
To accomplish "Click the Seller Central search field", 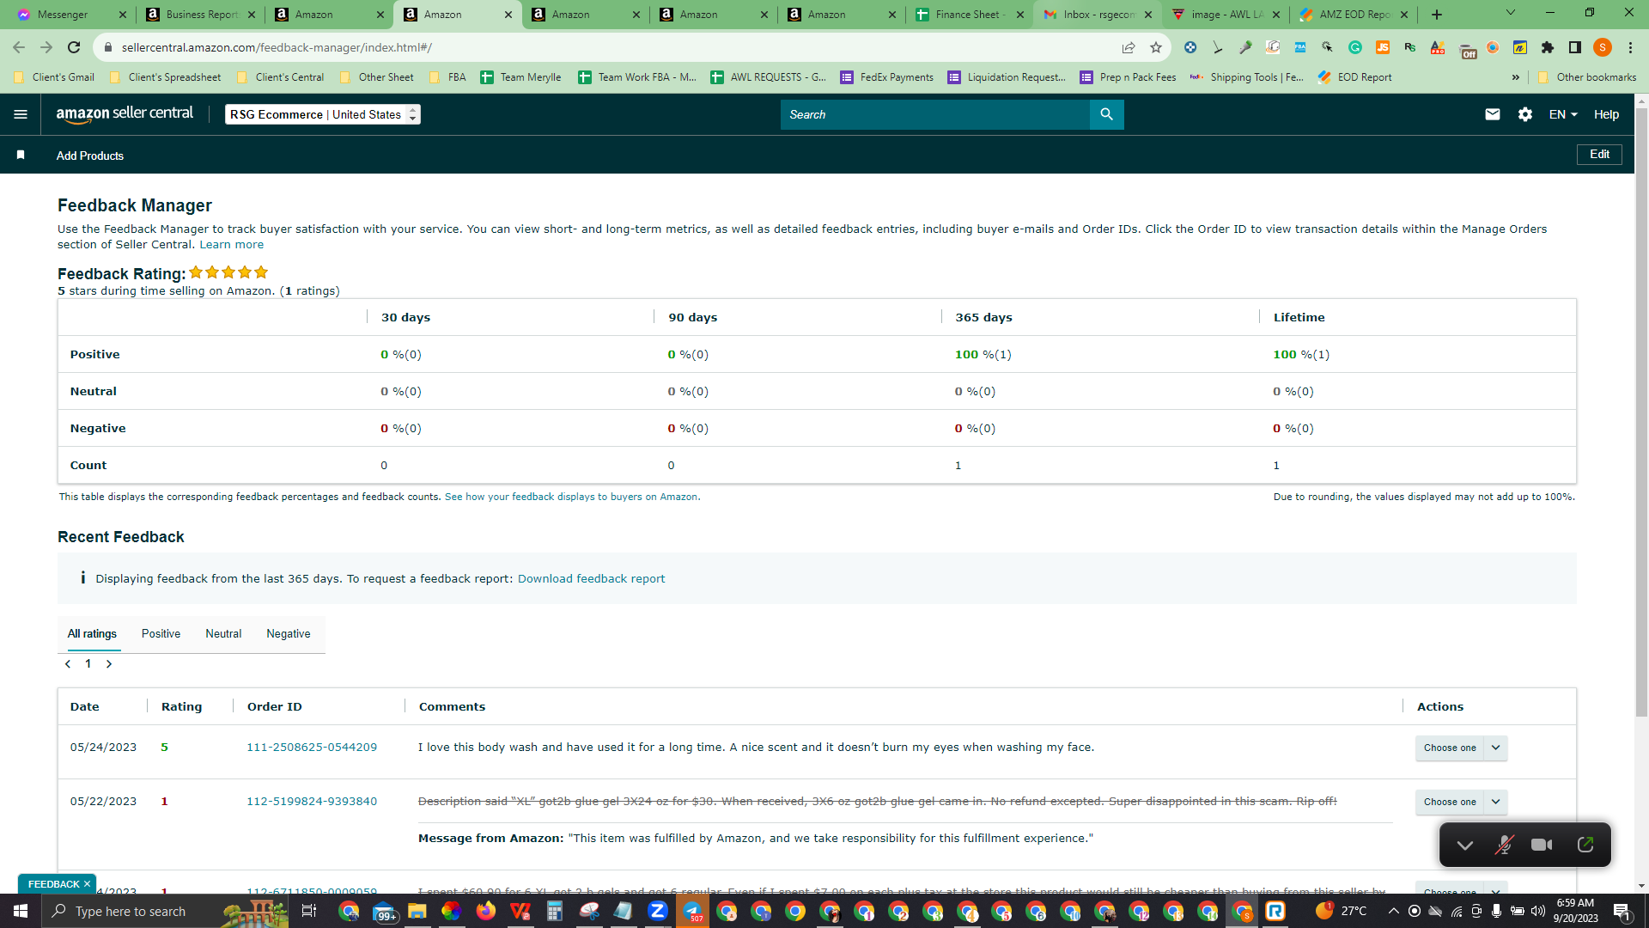I will (934, 114).
